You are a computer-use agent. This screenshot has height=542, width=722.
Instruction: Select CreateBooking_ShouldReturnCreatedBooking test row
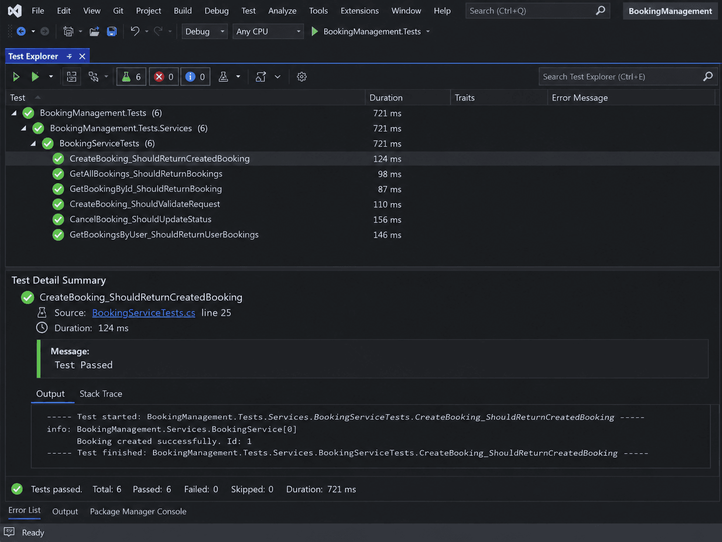[362, 159]
